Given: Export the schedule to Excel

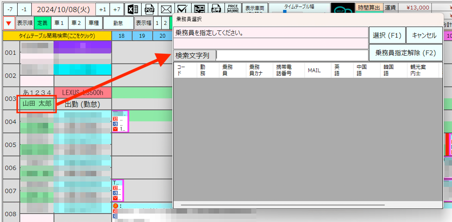Looking at the screenshot, I should coord(133,9).
